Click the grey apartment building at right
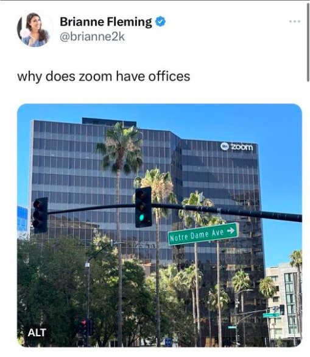This screenshot has height=357, width=310. click(x=284, y=304)
